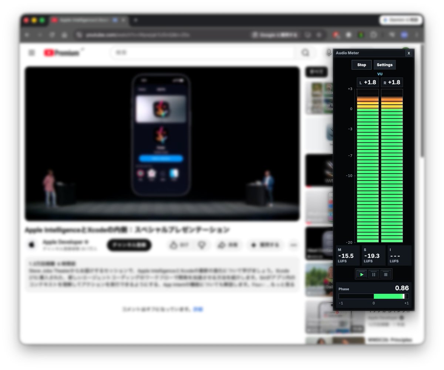Click the Phase value 0.86
Image resolution: width=444 pixels, height=370 pixels.
coord(402,288)
